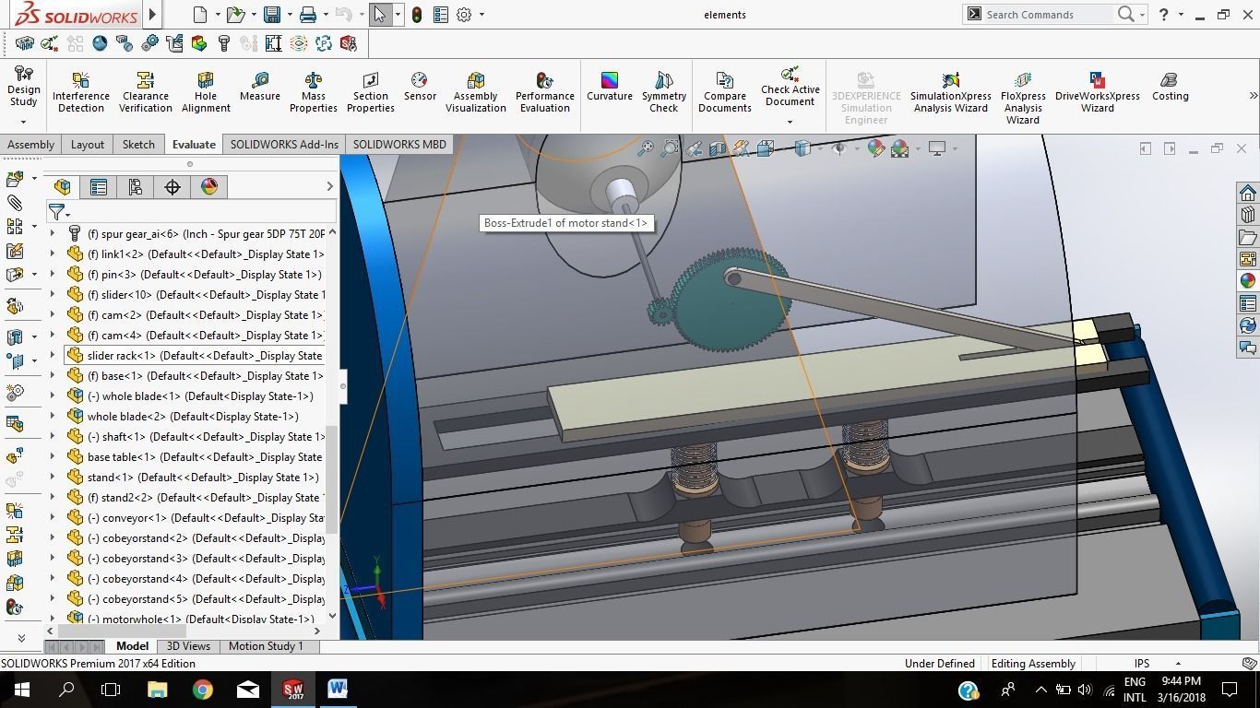Open Google Chrome from taskbar
Image resolution: width=1260 pixels, height=708 pixels.
pyautogui.click(x=202, y=690)
